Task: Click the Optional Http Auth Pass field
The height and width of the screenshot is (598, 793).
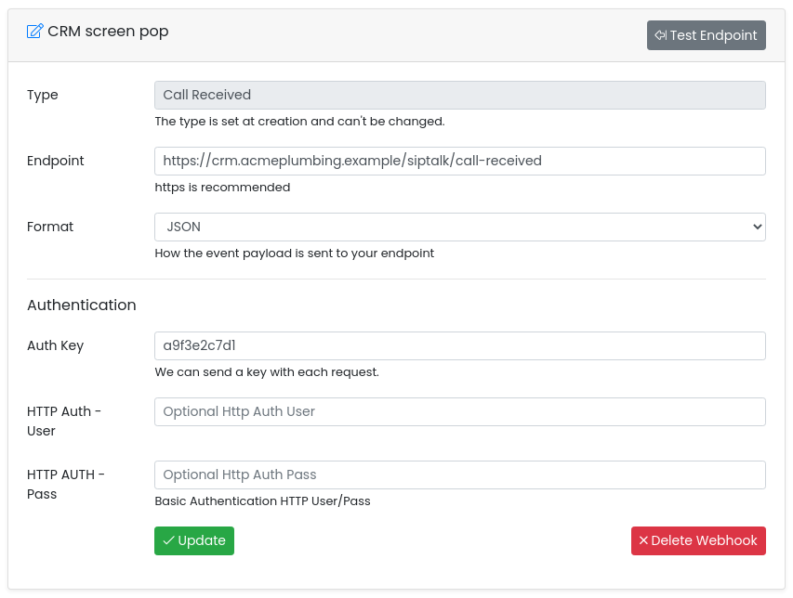Action: 460,474
